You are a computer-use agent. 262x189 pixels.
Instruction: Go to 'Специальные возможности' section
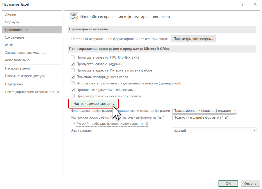[32, 53]
